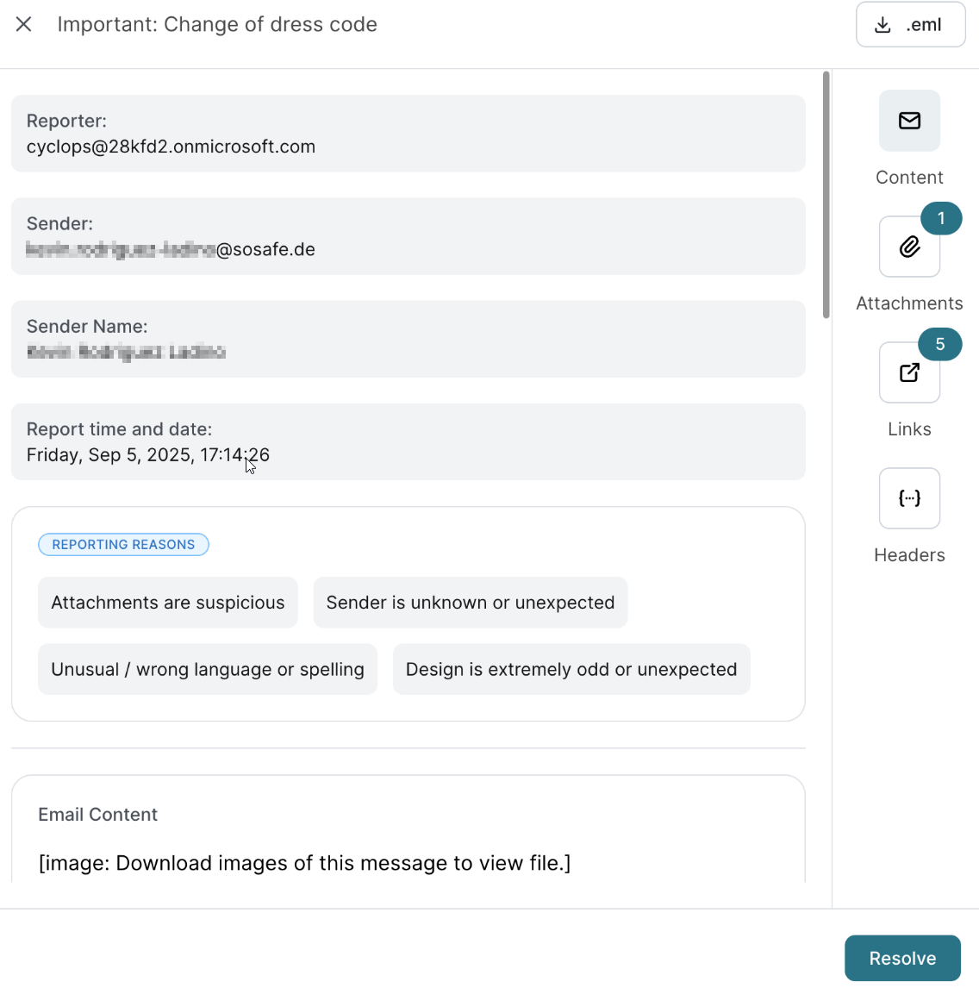Image resolution: width=979 pixels, height=988 pixels.
Task: Click 'Unusual / wrong language or spelling' chip
Action: pos(208,669)
